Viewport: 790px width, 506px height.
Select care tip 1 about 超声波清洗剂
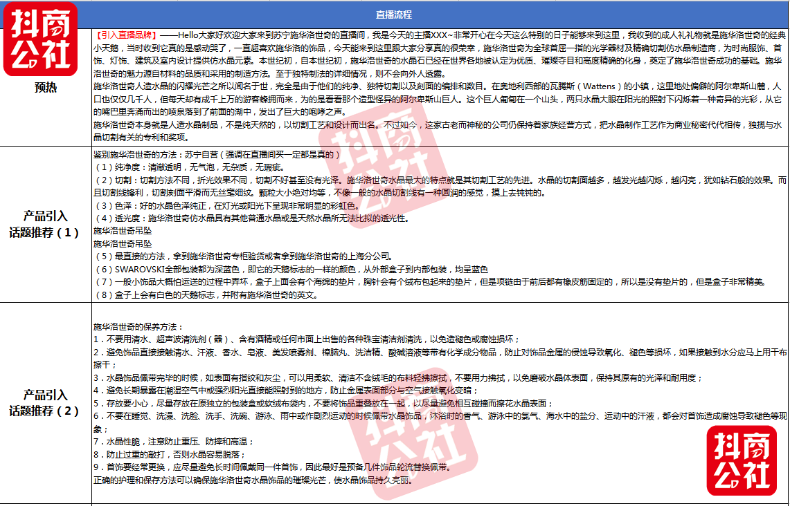(307, 339)
